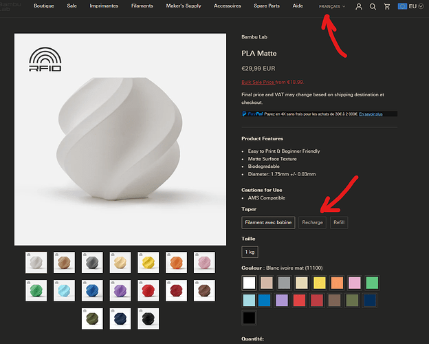The width and height of the screenshot is (429, 344).
Task: Expand the EU region chevron
Action: [421, 6]
